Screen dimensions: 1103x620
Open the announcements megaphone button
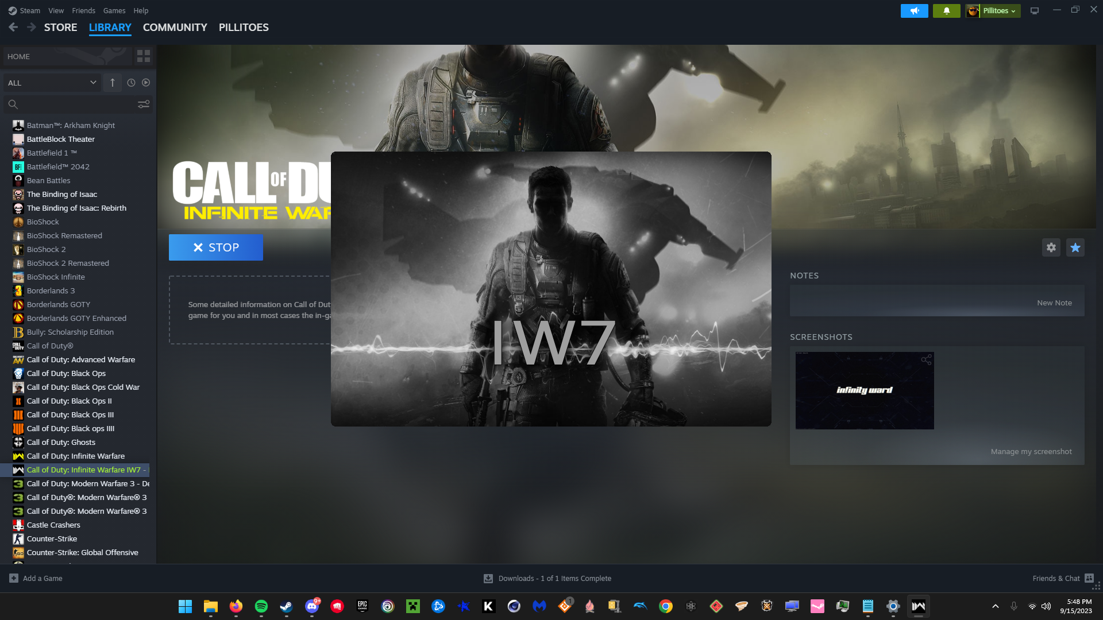pos(914,10)
